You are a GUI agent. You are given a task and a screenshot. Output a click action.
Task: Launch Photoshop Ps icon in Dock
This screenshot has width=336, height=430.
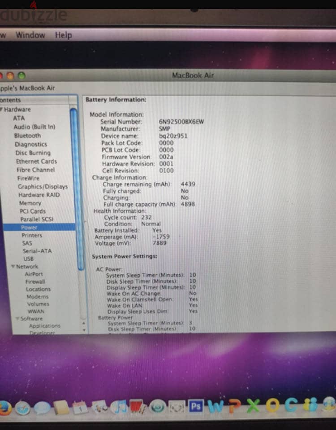196,406
